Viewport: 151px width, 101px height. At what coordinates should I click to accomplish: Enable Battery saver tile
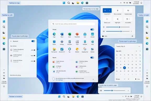click(107, 19)
